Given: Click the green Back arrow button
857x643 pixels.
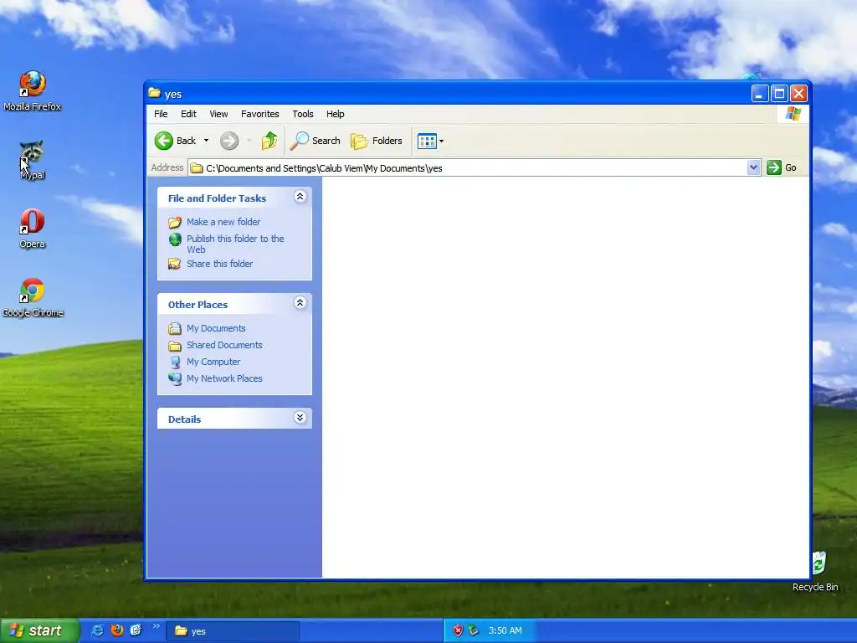Looking at the screenshot, I should (175, 141).
